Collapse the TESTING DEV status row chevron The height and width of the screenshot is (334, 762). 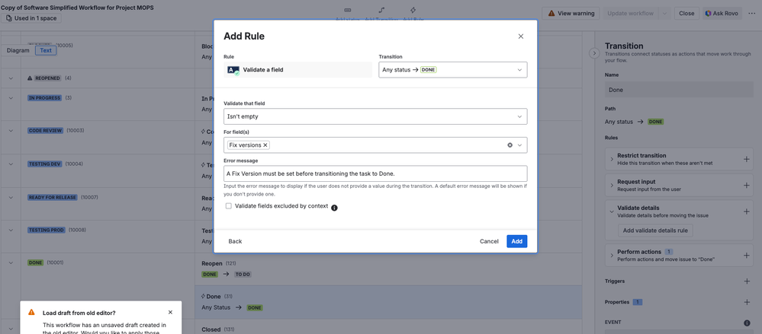(x=11, y=164)
